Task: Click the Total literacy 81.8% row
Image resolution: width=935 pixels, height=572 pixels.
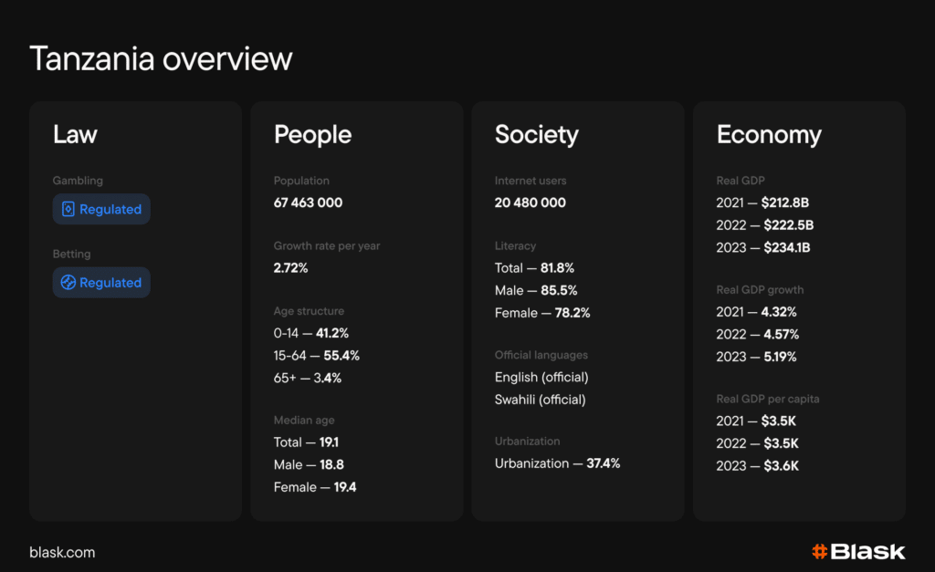Action: [534, 268]
